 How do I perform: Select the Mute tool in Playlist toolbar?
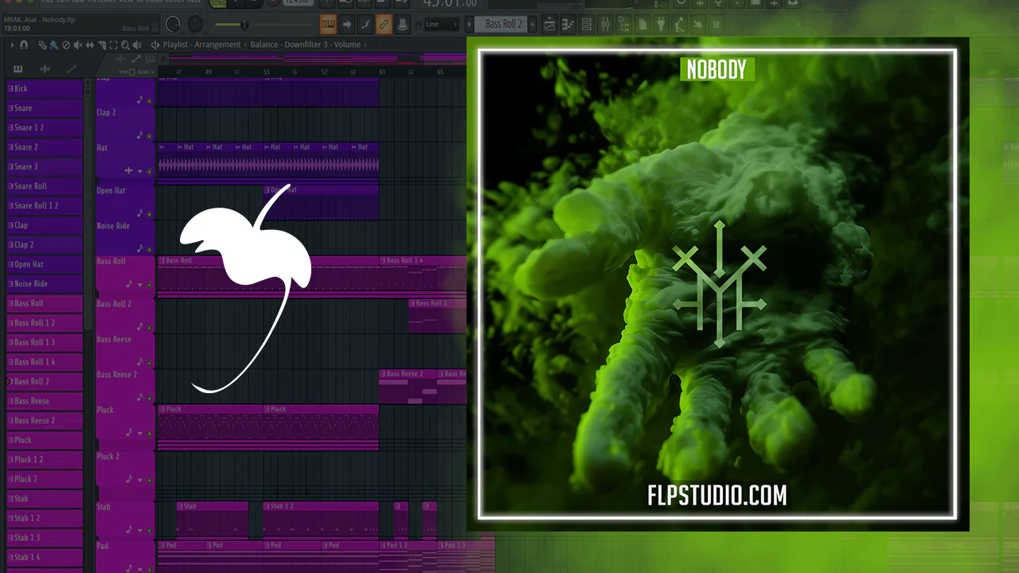pyautogui.click(x=77, y=45)
